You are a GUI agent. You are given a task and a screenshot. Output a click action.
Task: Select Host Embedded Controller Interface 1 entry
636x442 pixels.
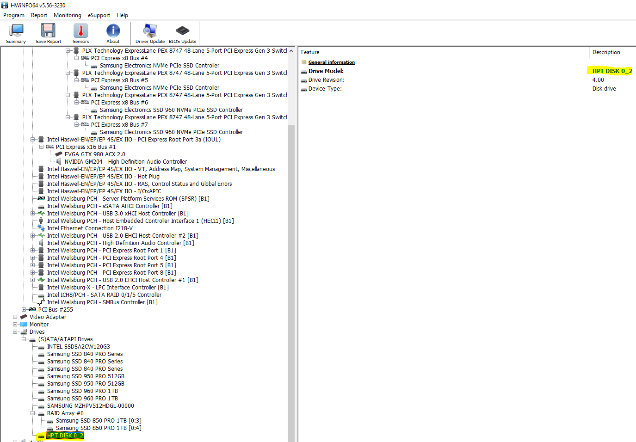click(140, 221)
